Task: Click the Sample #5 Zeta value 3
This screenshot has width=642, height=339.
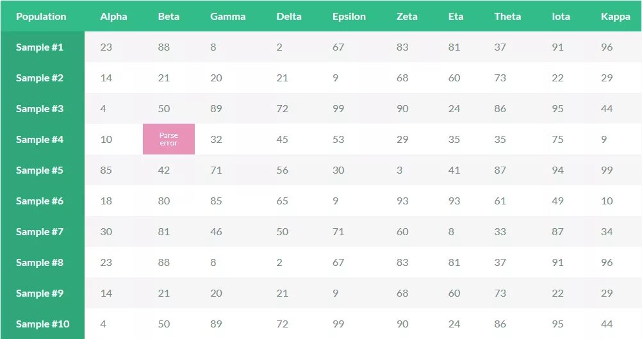Action: point(399,170)
